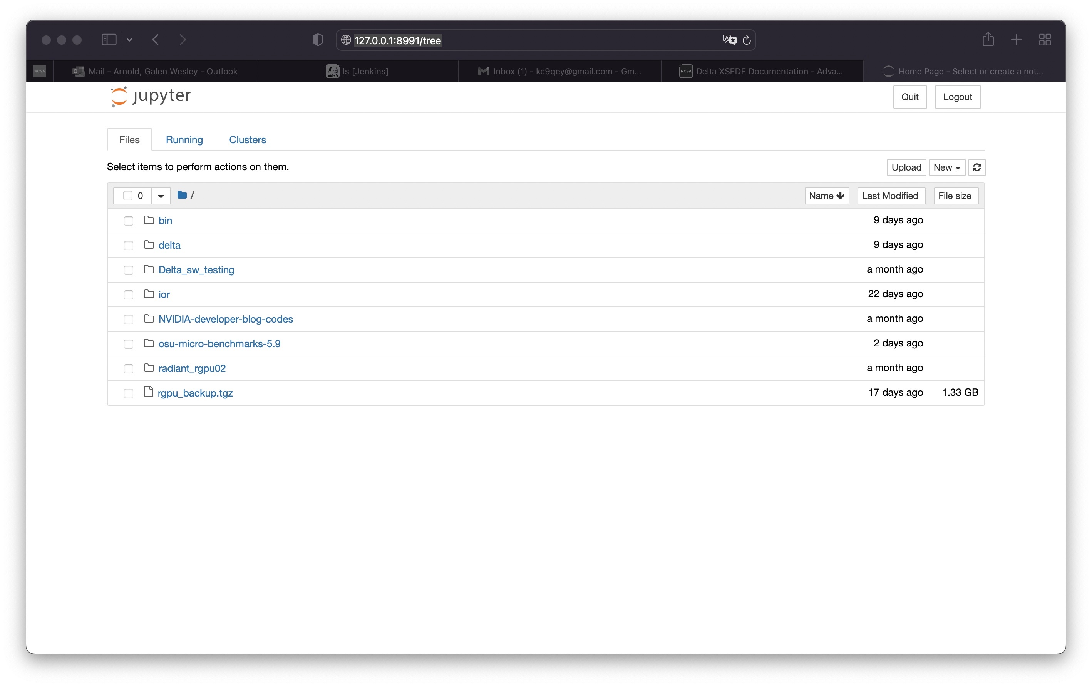The image size is (1092, 686).
Task: Sort files by Last Modified
Action: tap(891, 196)
